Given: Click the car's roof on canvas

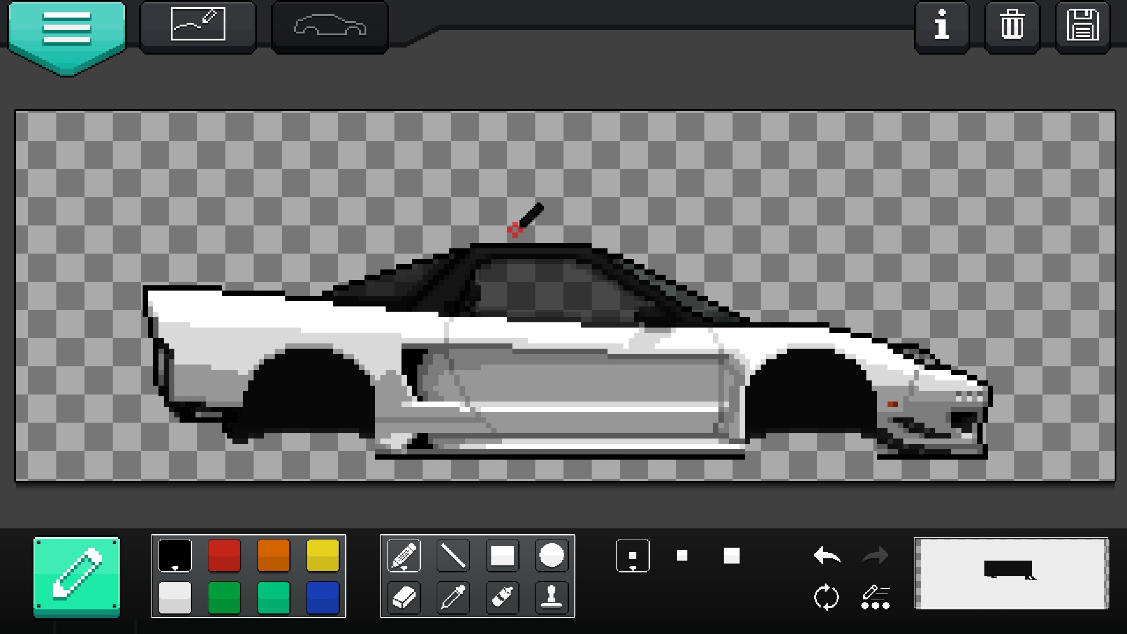Looking at the screenshot, I should pos(531,249).
